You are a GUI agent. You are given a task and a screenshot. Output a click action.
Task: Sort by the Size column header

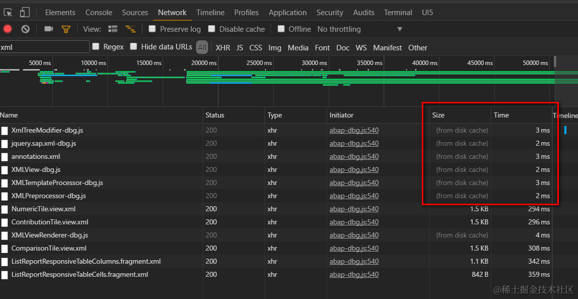pyautogui.click(x=460, y=115)
